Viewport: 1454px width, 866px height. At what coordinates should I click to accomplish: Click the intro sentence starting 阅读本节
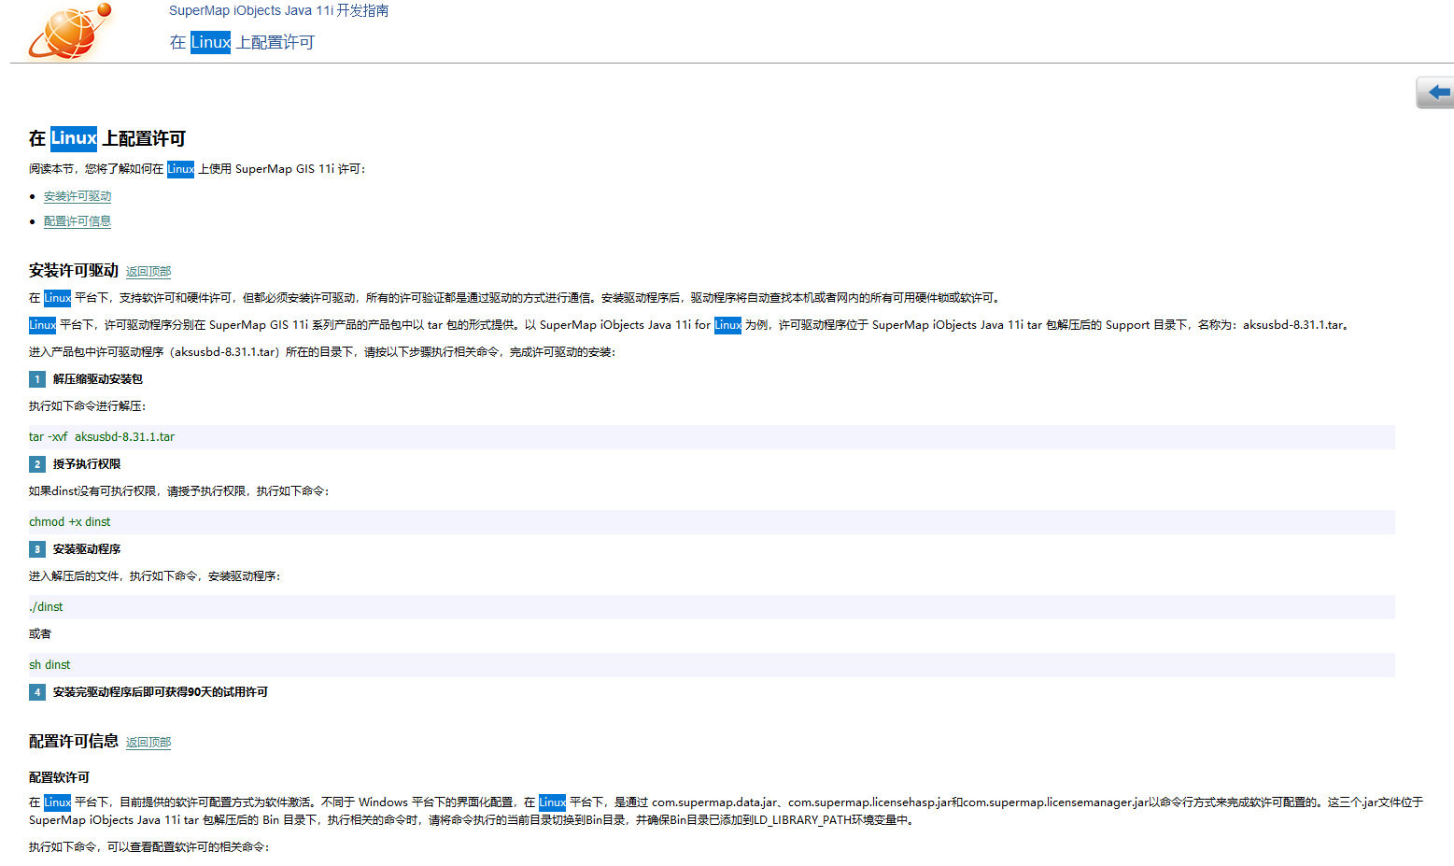pos(197,169)
